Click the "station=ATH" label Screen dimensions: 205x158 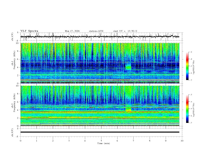(96, 31)
